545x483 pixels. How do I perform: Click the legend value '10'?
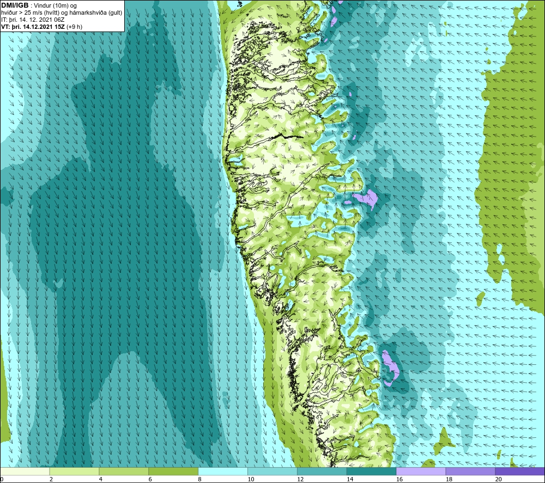tap(251, 479)
